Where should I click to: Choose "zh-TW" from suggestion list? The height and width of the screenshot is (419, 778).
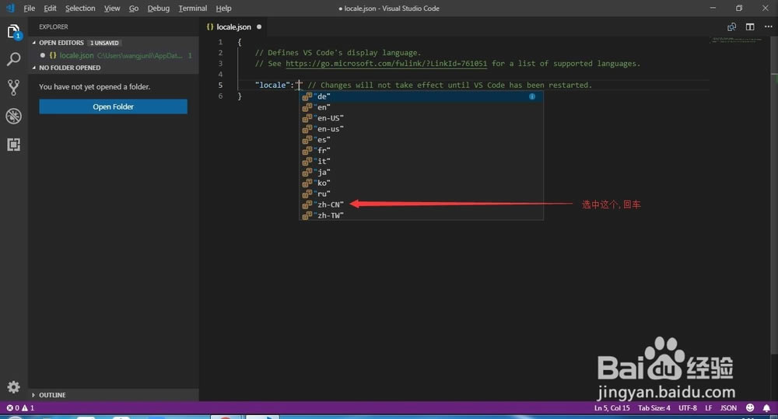421,215
